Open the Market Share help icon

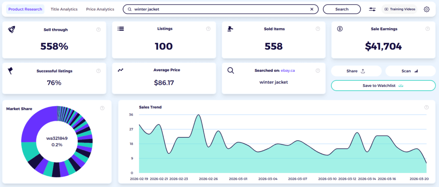click(102, 109)
